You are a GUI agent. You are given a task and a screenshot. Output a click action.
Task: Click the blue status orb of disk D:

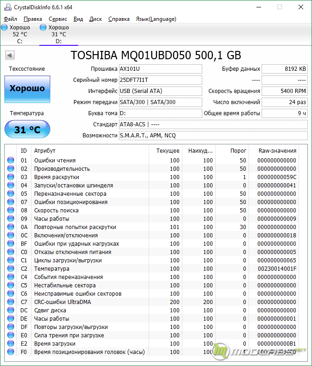(43, 28)
